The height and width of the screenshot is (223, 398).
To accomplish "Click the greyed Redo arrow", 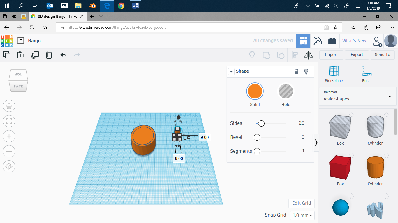I will point(77,55).
